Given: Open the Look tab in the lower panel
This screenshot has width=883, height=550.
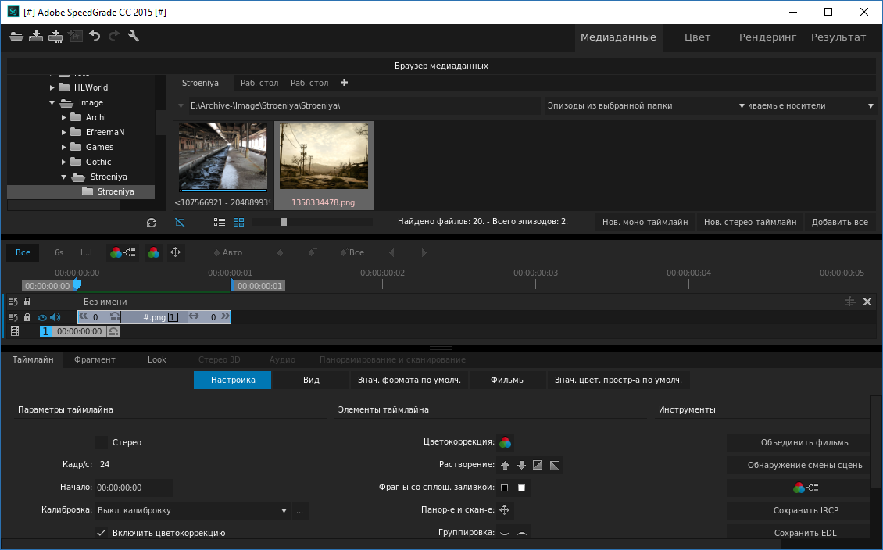Looking at the screenshot, I should 156,359.
